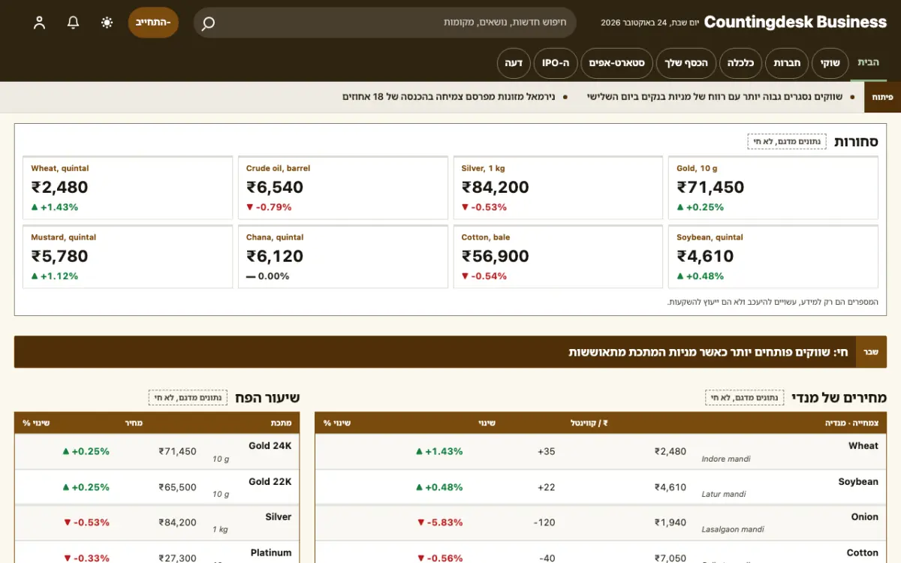The image size is (901, 563).
Task: Focus the news search field
Action: click(384, 23)
